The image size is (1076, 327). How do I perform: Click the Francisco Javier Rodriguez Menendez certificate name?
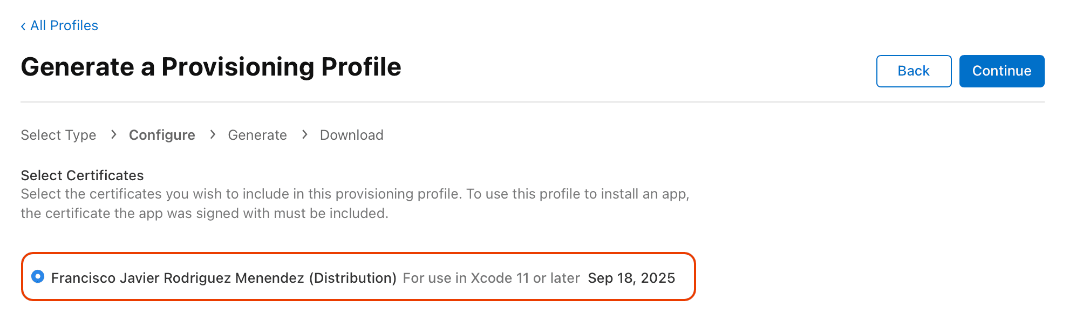click(x=223, y=278)
